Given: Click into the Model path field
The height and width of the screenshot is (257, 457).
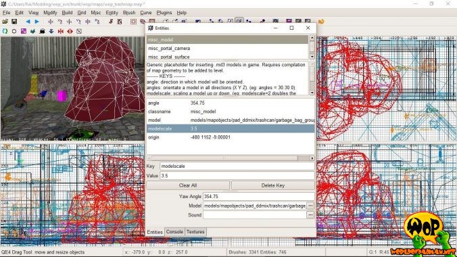Looking at the screenshot, I should tap(254, 206).
